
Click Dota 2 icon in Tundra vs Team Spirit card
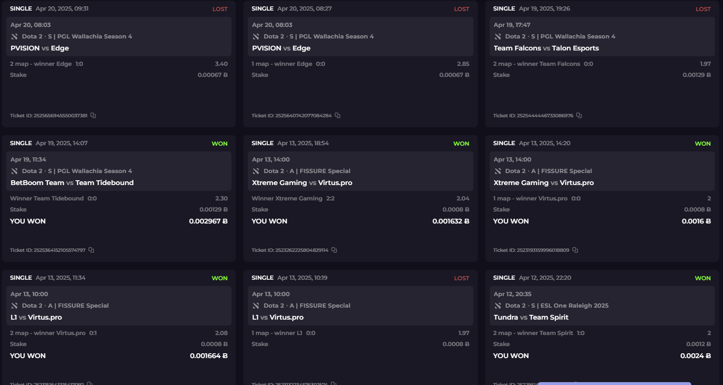[x=498, y=306]
